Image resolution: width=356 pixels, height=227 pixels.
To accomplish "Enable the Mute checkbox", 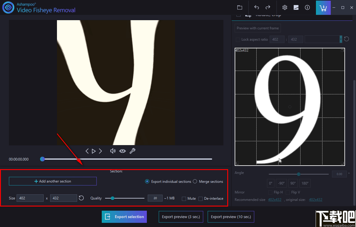I will click(184, 199).
